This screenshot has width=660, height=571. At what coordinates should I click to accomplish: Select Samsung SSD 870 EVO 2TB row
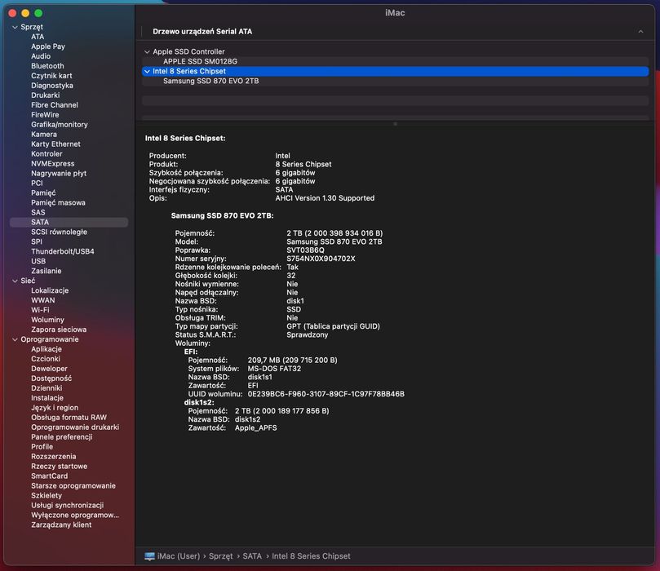pyautogui.click(x=395, y=82)
